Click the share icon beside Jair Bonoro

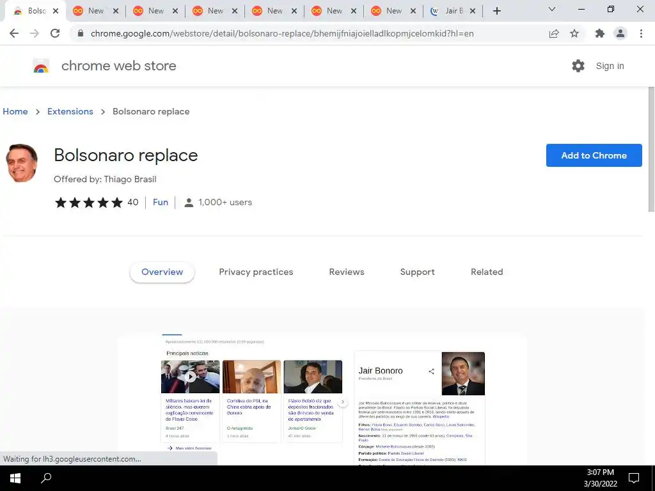coord(431,371)
